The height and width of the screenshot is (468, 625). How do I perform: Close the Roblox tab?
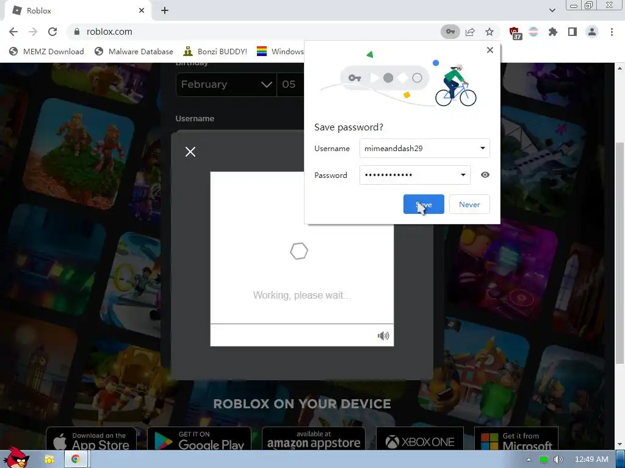142,11
